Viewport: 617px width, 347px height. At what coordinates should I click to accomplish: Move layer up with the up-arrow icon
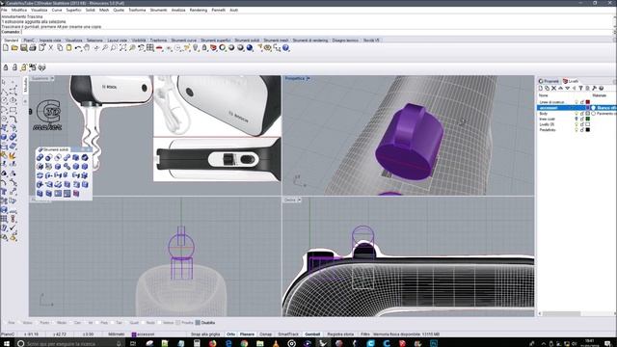561,88
